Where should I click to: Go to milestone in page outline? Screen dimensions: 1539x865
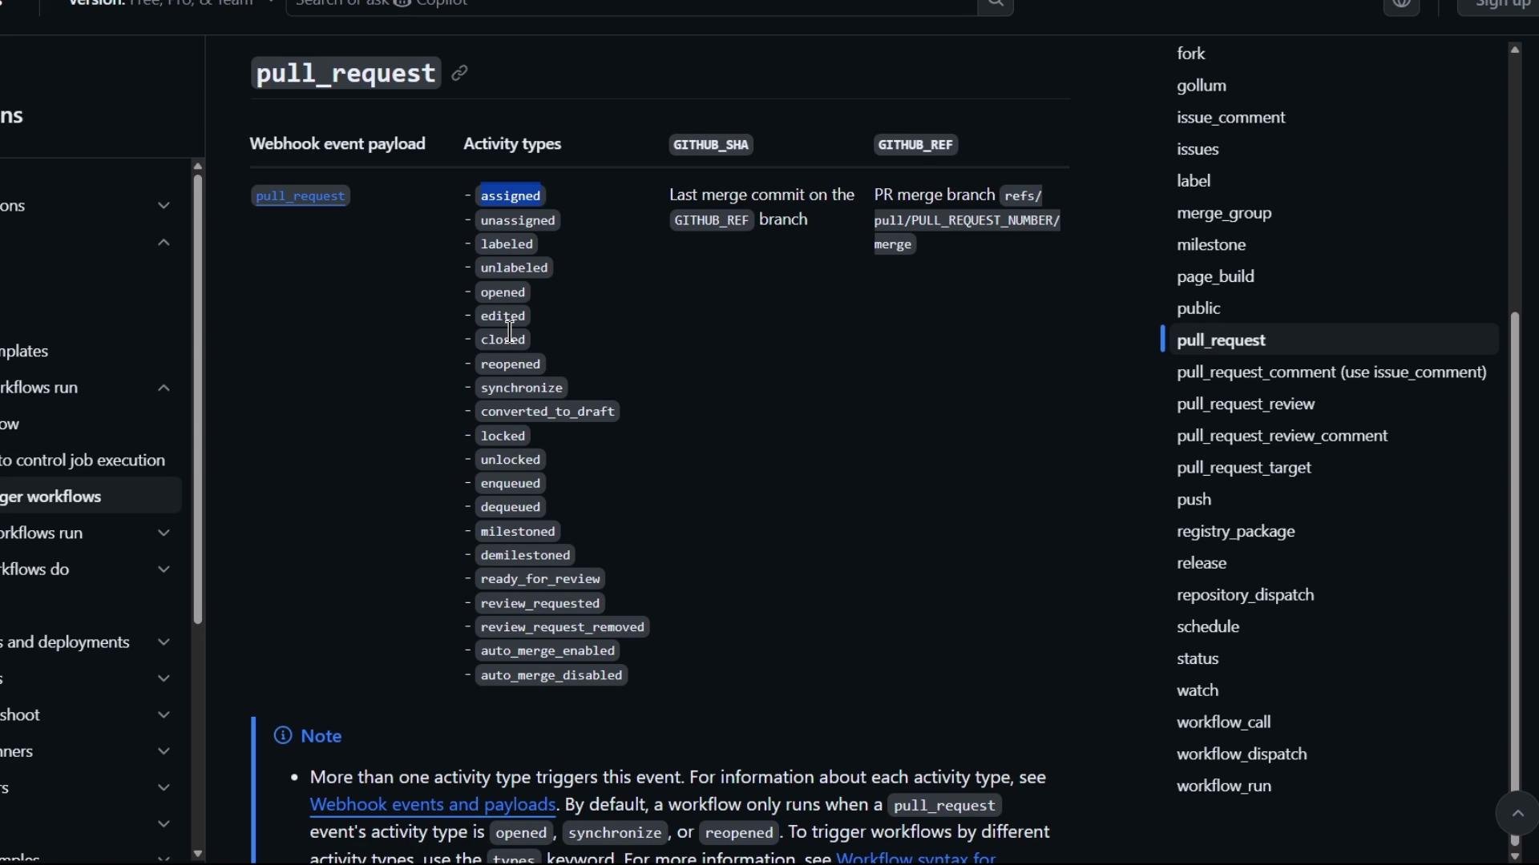point(1211,245)
